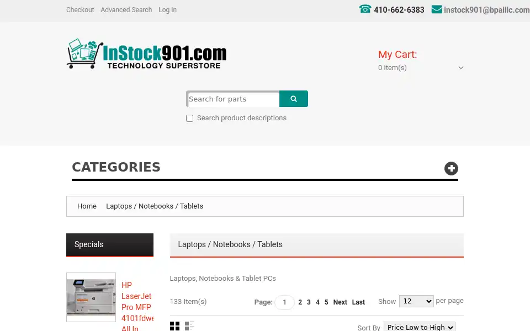The image size is (530, 331).
Task: Click the telephone icon in header
Action: pos(365,9)
